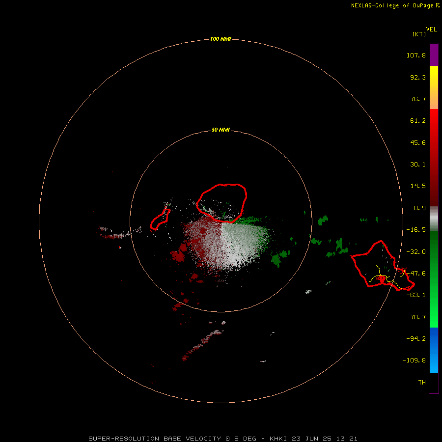Click the 76.7 velocity scale value
The image size is (442, 442).
[418, 99]
